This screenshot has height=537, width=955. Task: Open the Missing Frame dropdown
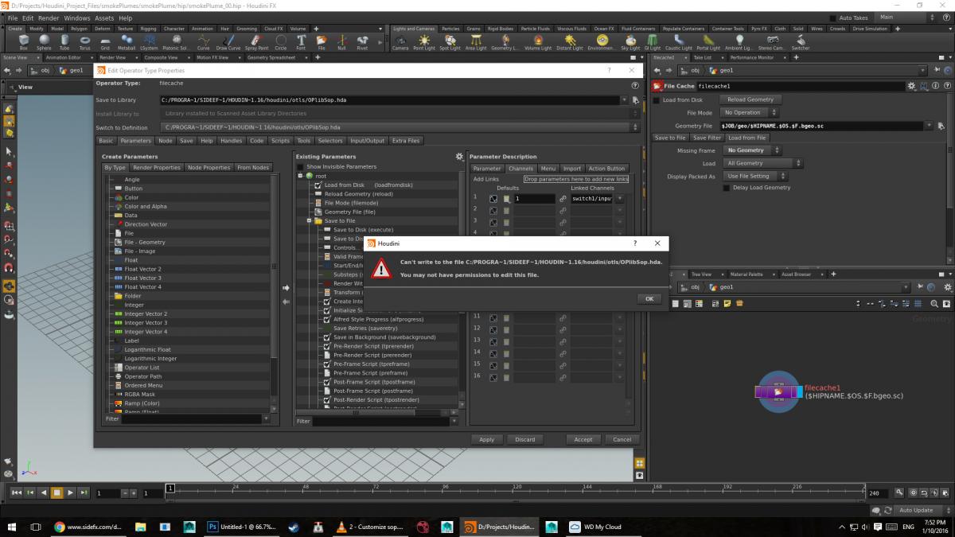click(x=751, y=150)
